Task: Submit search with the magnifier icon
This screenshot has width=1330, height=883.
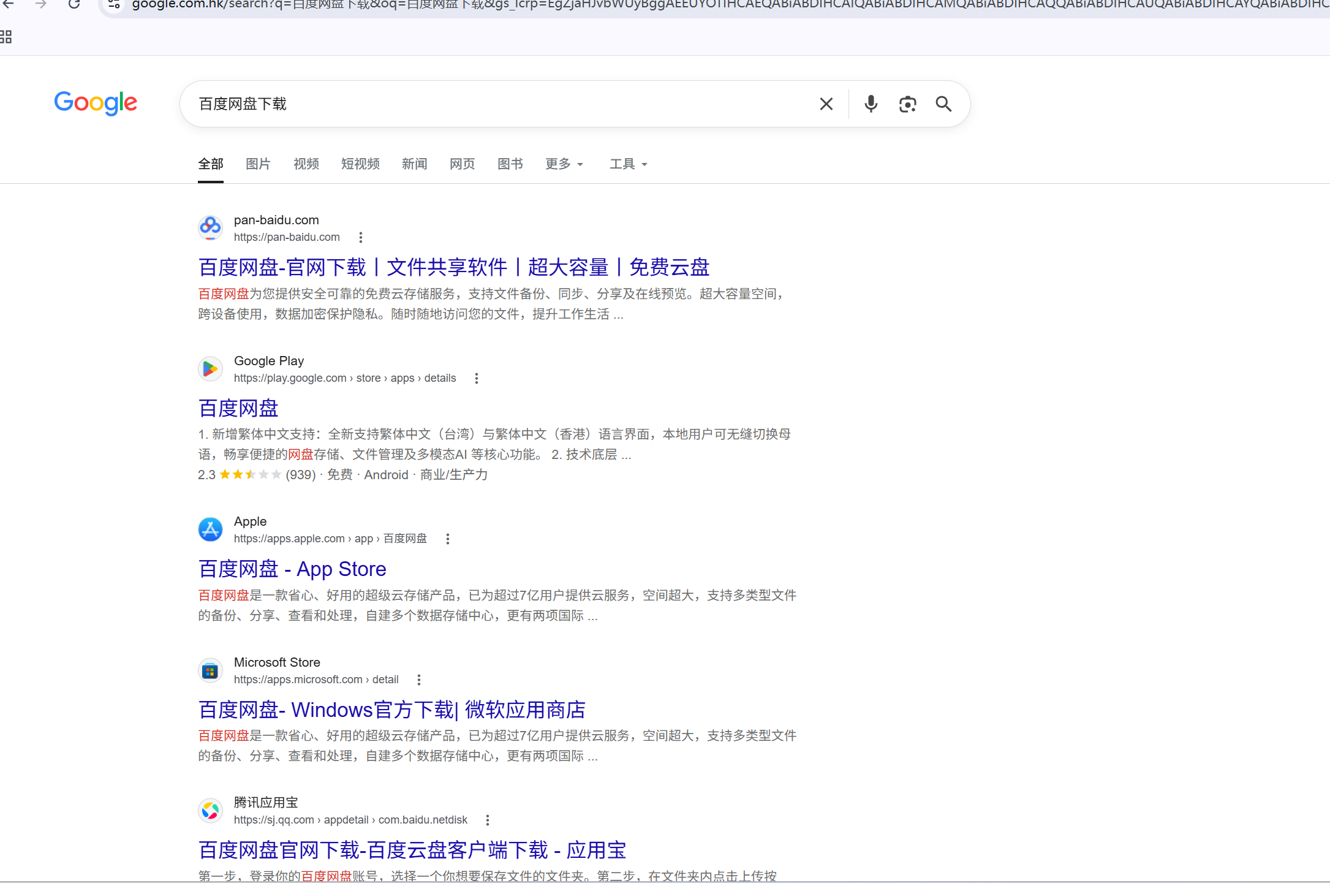Action: tap(943, 104)
